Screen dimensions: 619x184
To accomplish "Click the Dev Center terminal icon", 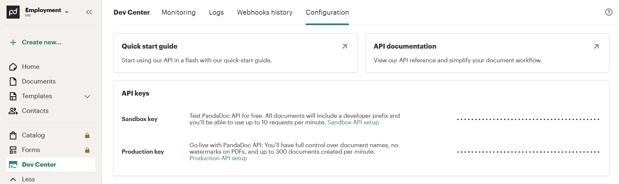I will [x=13, y=165].
